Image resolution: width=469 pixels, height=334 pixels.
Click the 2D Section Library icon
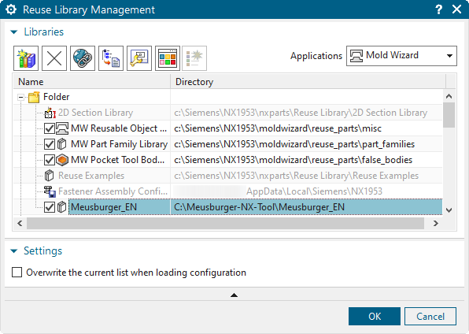(50, 113)
